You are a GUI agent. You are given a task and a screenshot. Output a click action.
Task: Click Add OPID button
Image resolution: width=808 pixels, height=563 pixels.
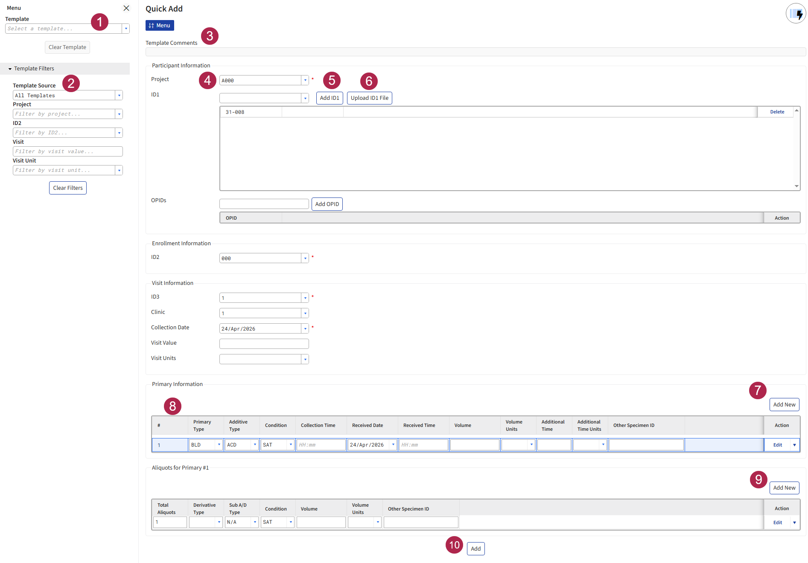point(327,204)
